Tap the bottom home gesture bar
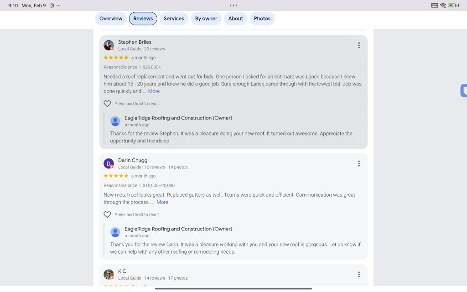The image size is (467, 292). coord(233,288)
